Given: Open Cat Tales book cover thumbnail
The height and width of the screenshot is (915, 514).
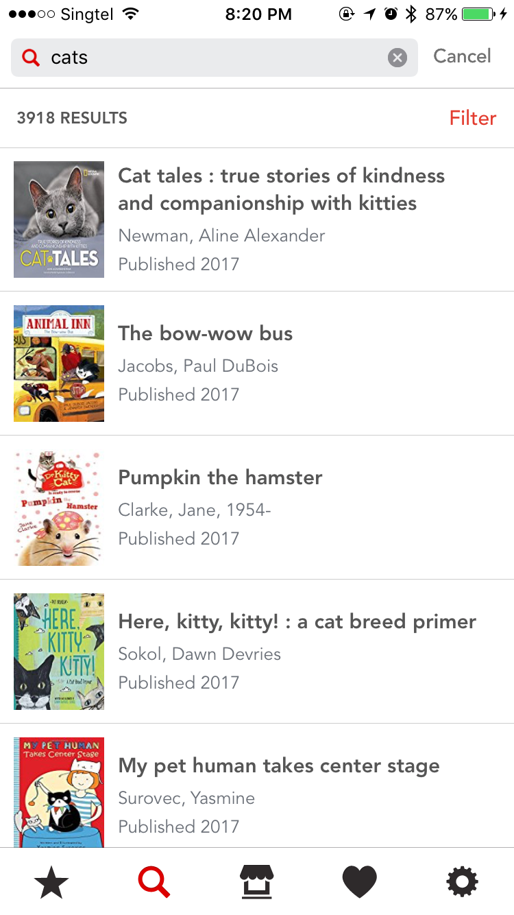Looking at the screenshot, I should point(59,219).
